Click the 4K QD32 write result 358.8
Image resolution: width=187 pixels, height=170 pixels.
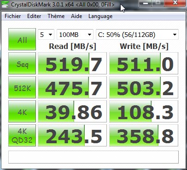(x=144, y=135)
